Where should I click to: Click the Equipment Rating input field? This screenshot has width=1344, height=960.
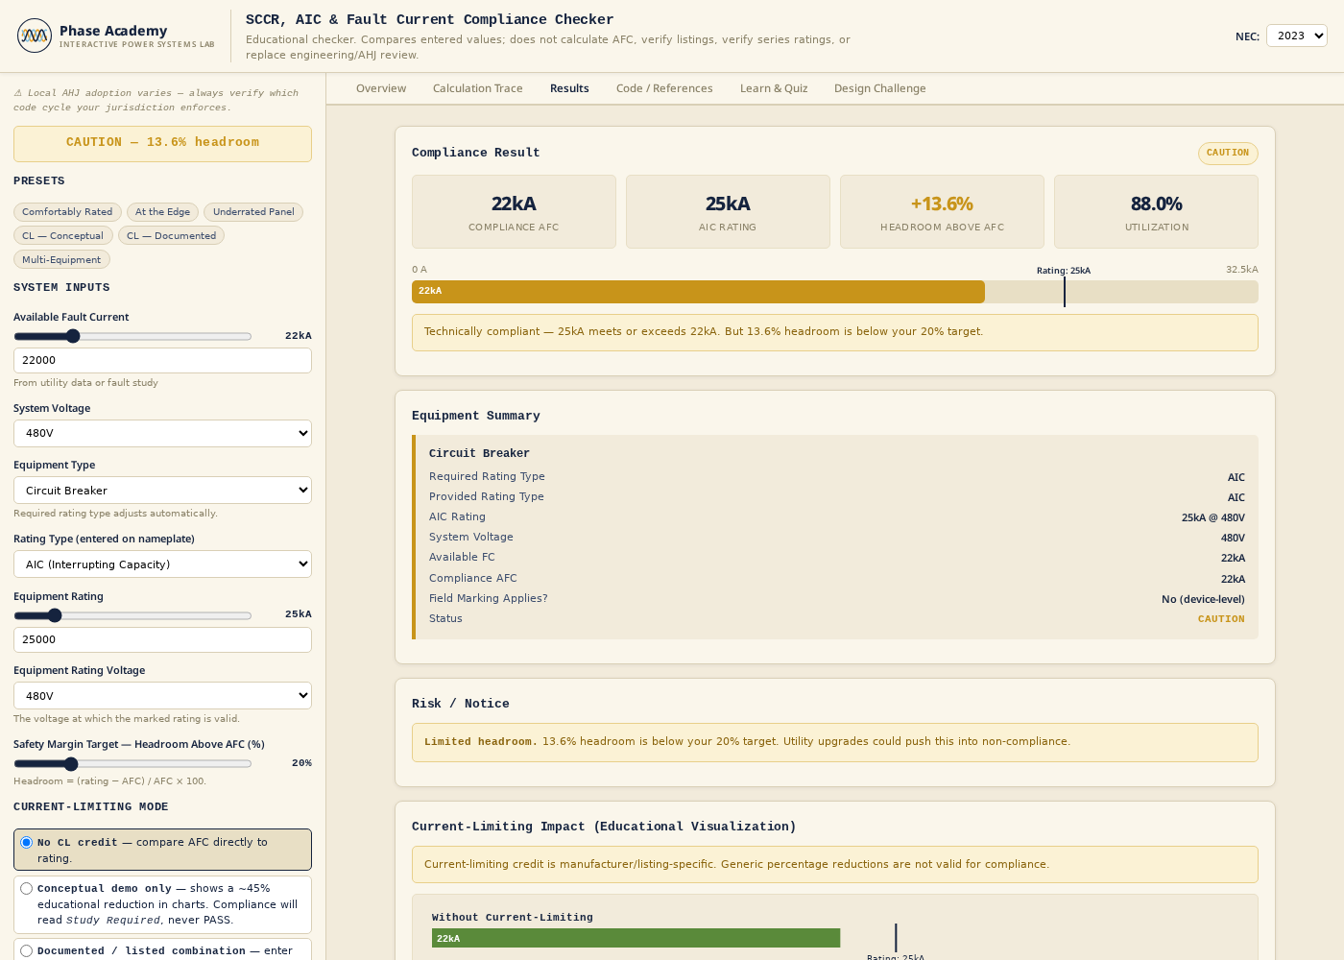(x=162, y=639)
